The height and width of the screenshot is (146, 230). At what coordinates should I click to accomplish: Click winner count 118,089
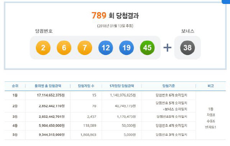90,126
